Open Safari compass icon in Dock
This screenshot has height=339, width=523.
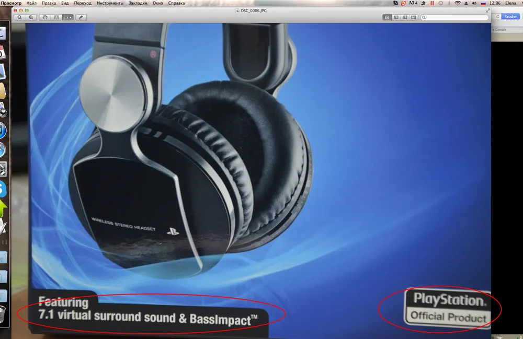coord(2,150)
